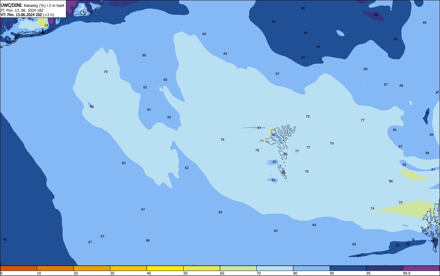Select the legend tick label '30'
This screenshot has width=440, height=276.
112,273
